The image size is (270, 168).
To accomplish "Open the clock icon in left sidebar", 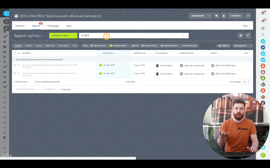I will (x=5, y=62).
